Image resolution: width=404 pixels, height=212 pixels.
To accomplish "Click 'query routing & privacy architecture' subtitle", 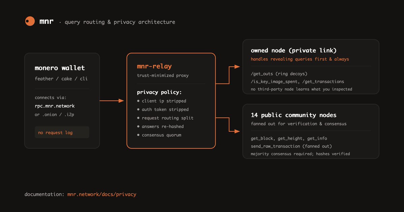I will (x=120, y=22).
